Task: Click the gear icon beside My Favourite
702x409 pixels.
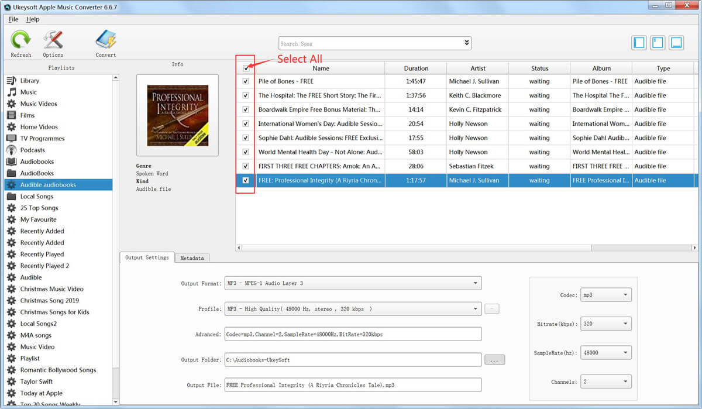Action: 11,219
